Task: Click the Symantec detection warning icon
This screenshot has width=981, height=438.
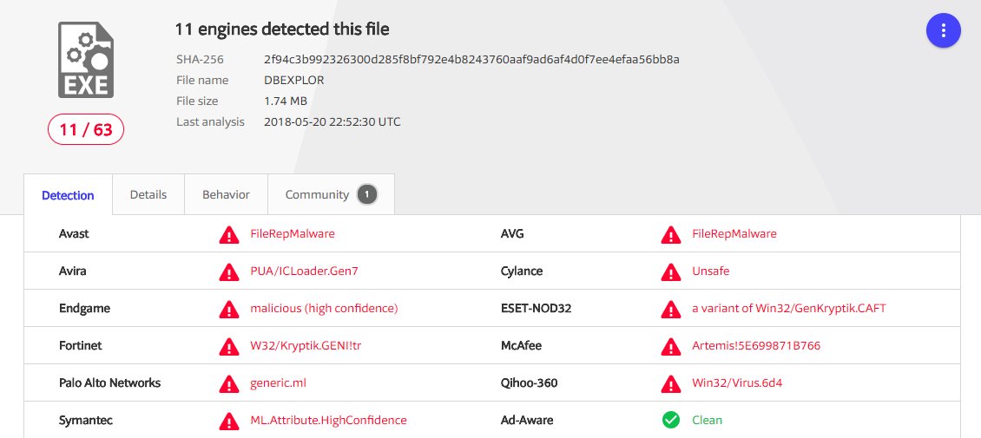Action: tap(229, 420)
